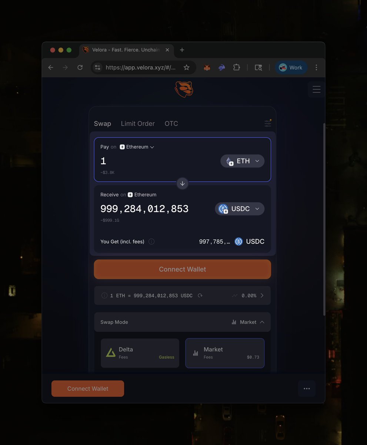Click the address bar URL
Viewport: 367px width, 445px height.
tap(141, 67)
